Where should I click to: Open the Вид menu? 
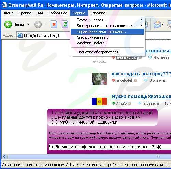40,13
